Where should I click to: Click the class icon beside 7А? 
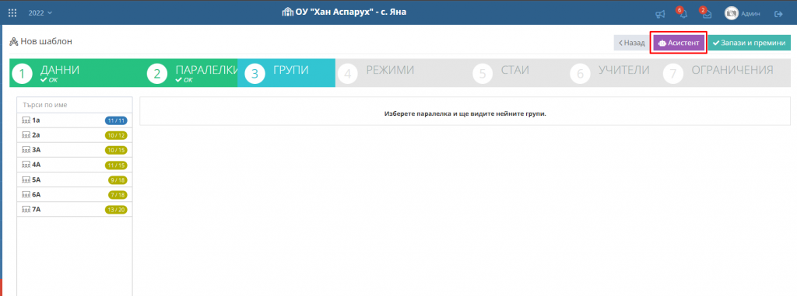pyautogui.click(x=26, y=209)
